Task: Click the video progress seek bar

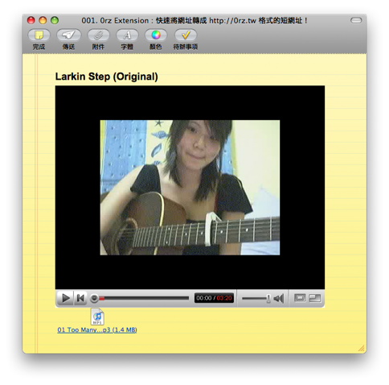Action: tap(139, 298)
